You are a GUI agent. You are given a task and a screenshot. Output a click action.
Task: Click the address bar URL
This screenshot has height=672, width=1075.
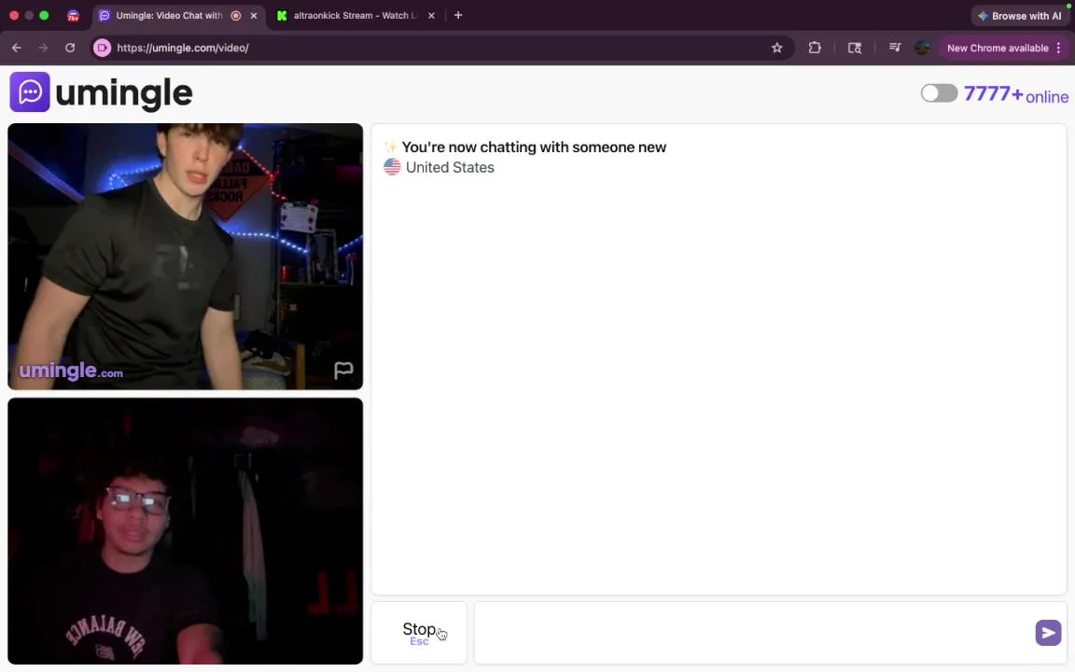tap(183, 48)
